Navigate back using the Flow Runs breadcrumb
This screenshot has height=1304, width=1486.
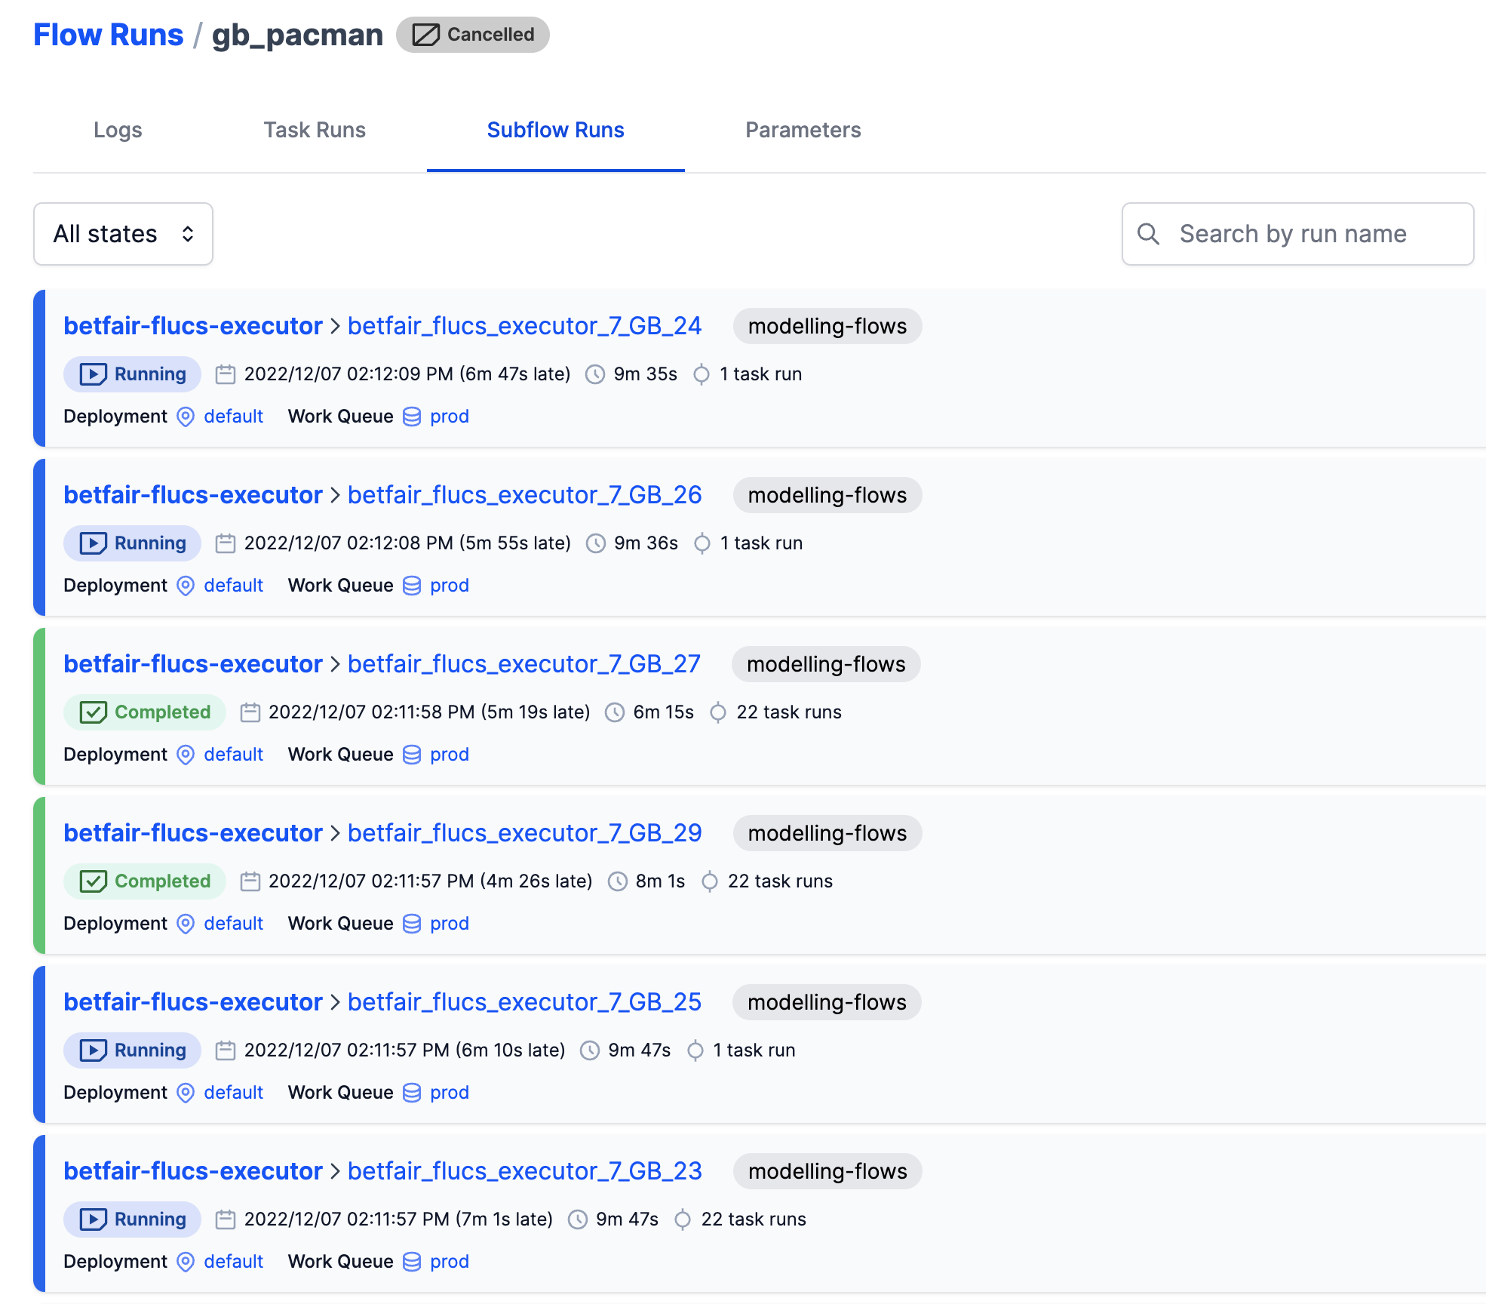[108, 34]
